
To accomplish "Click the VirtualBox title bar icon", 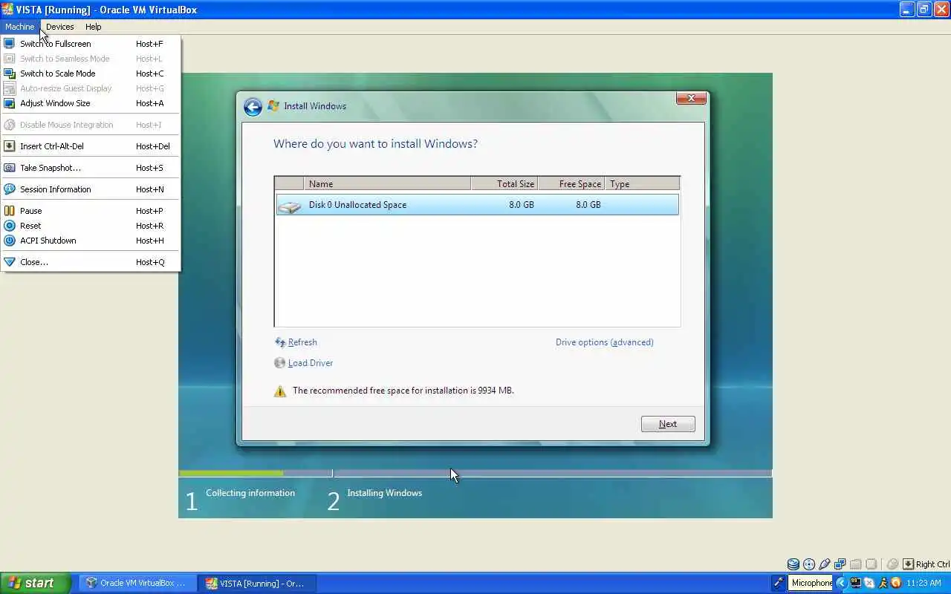I will click(x=7, y=10).
